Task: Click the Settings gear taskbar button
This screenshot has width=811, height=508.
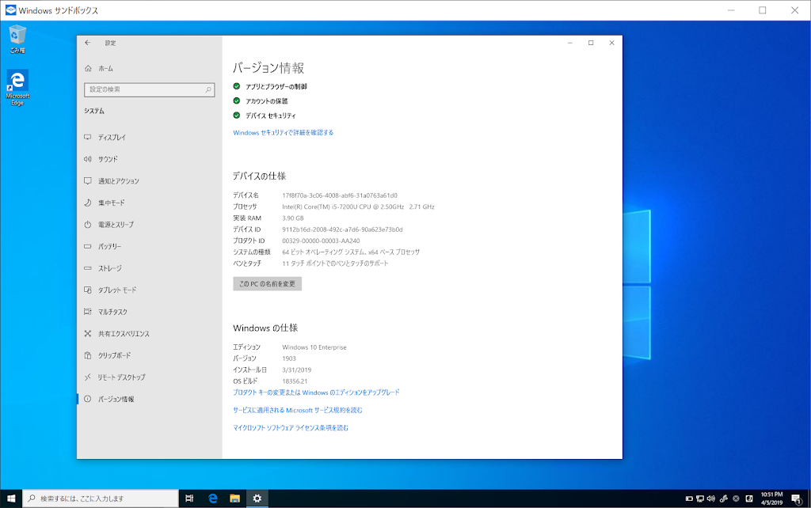Action: 257,499
